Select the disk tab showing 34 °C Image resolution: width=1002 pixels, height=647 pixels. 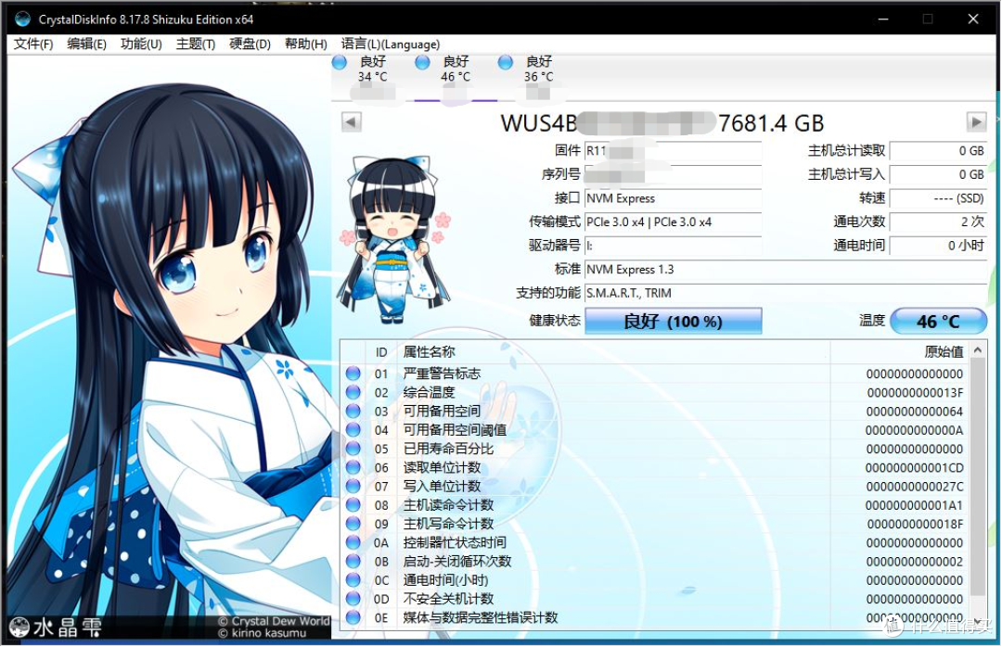pos(372,77)
